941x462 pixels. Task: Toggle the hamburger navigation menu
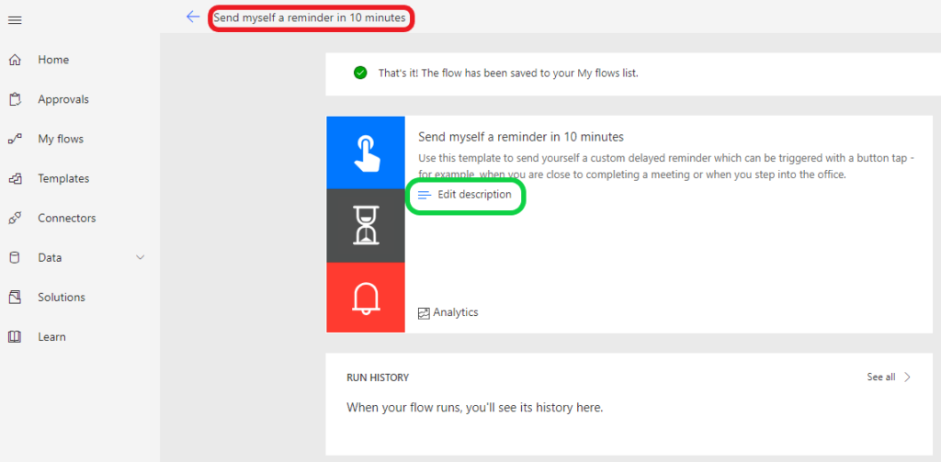click(x=15, y=20)
